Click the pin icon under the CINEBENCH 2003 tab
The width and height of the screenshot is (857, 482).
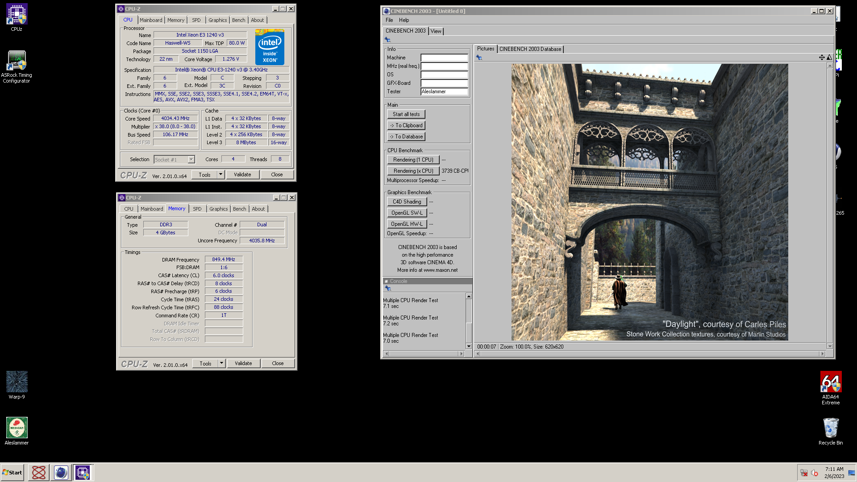pos(387,40)
